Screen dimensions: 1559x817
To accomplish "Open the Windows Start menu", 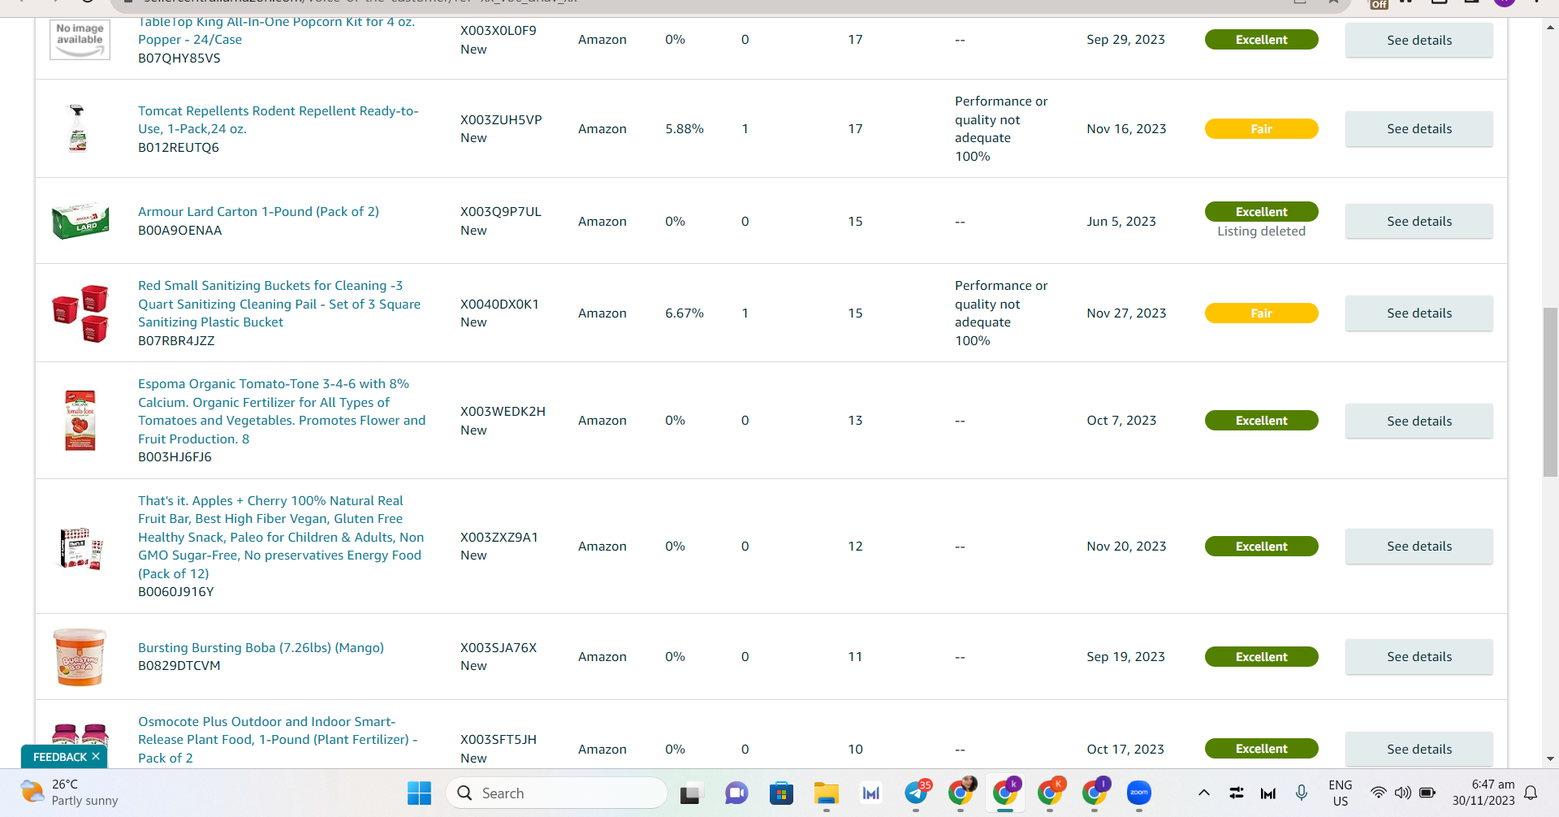I will click(419, 793).
